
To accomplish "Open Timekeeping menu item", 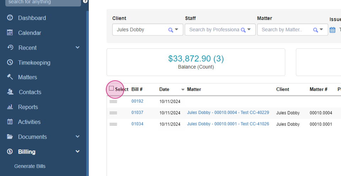I will tap(34, 62).
